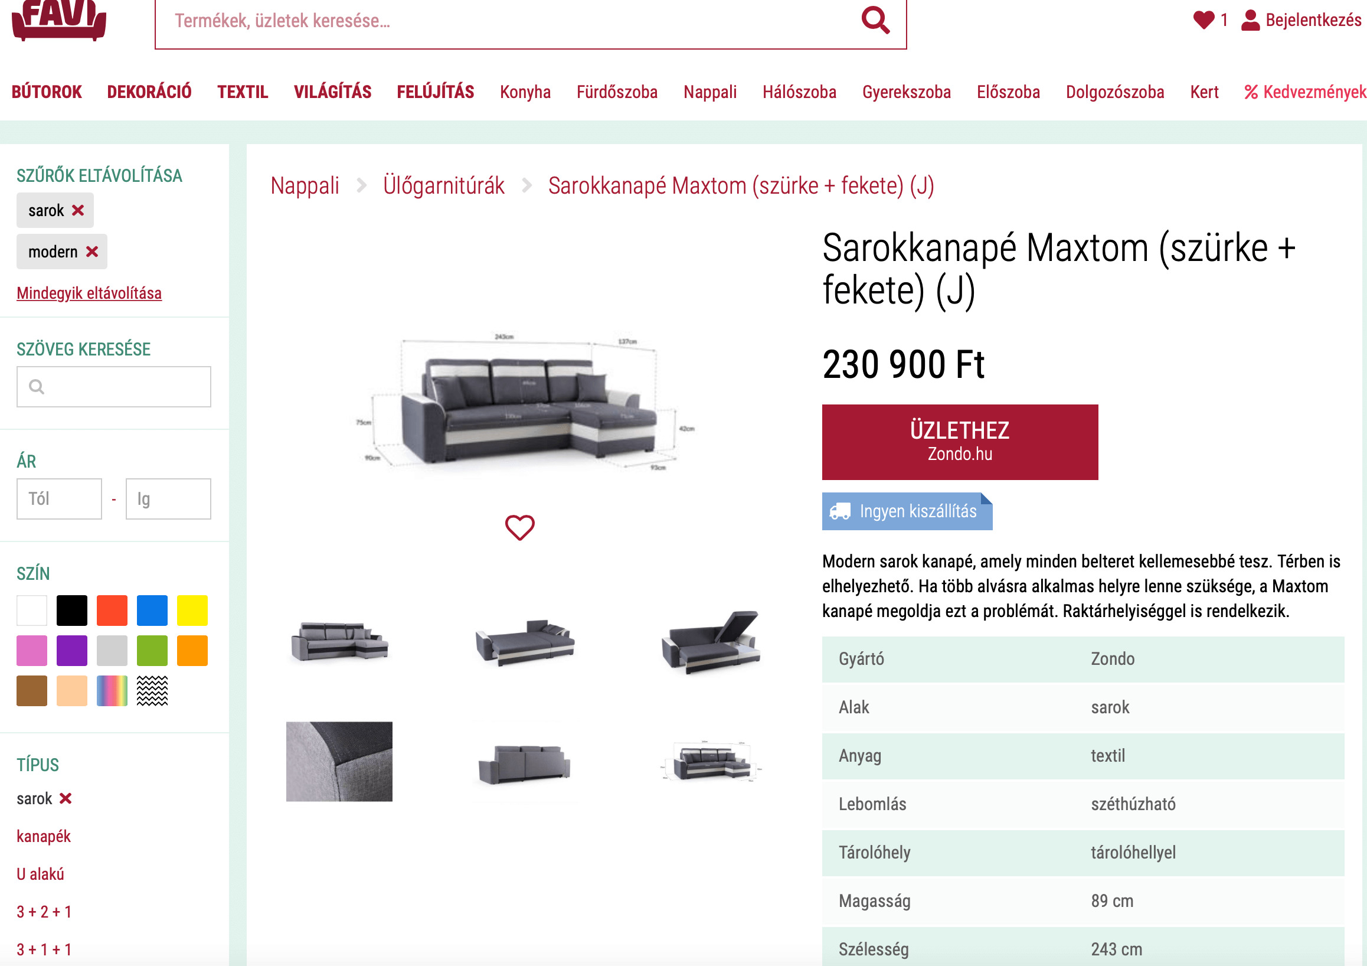Open the Nappali menu category
The image size is (1367, 966).
[709, 92]
